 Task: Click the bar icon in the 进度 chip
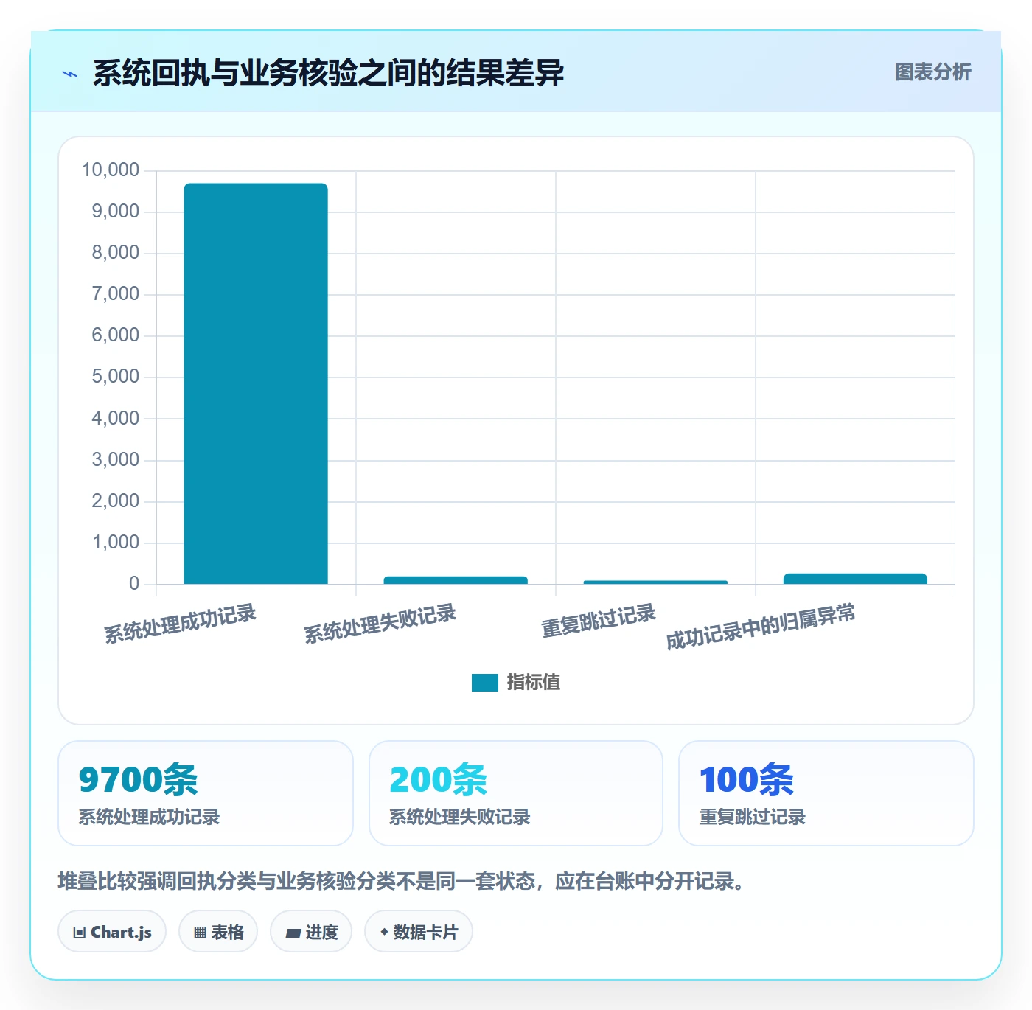(x=293, y=933)
